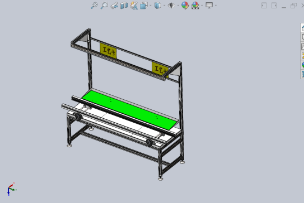Screen dimensions: 304x203
Task: Expand the View Settings dropdown arrow
Action: 216,6
